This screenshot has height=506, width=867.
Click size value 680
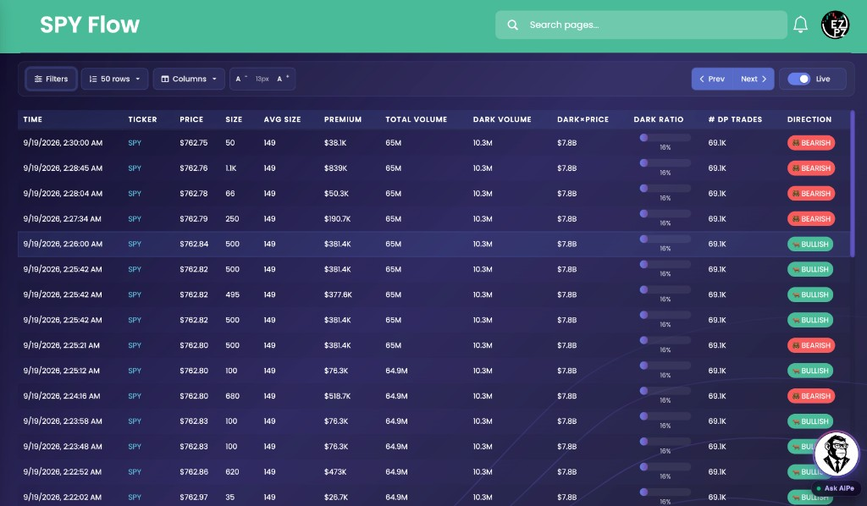tap(232, 395)
